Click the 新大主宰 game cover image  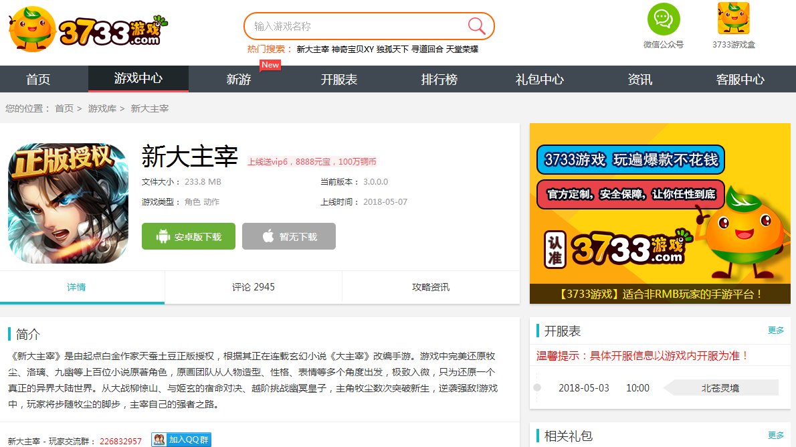pyautogui.click(x=68, y=203)
